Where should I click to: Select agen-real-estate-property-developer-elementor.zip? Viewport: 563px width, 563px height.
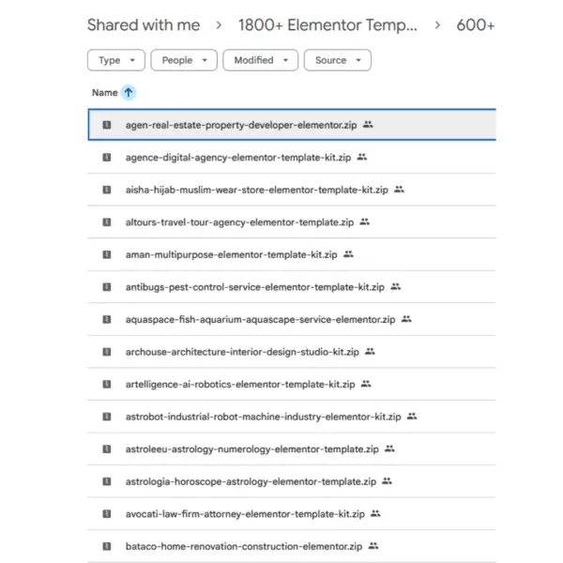tap(292, 125)
